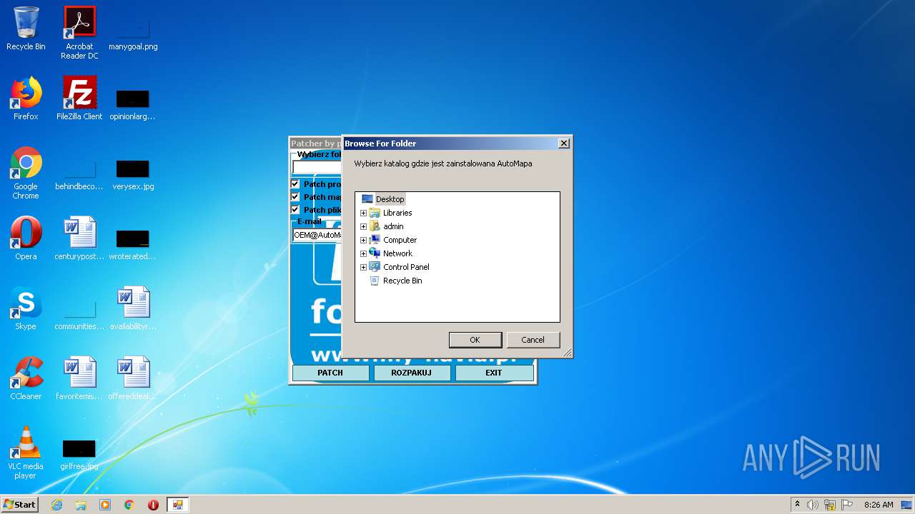The height and width of the screenshot is (514, 915).
Task: Select availabilityr Word document on desktop
Action: coord(133,308)
